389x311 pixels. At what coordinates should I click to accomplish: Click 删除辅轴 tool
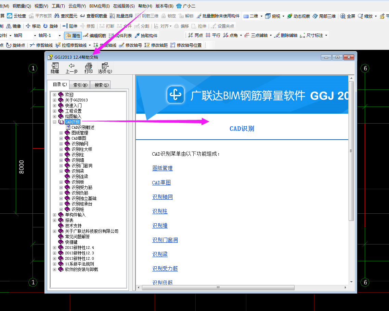(x=286, y=36)
